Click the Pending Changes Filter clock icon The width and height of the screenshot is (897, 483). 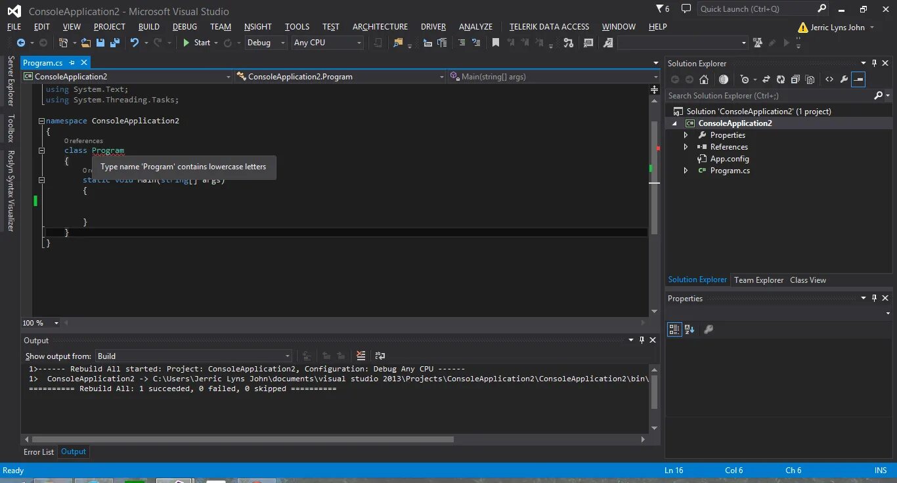[x=744, y=79]
